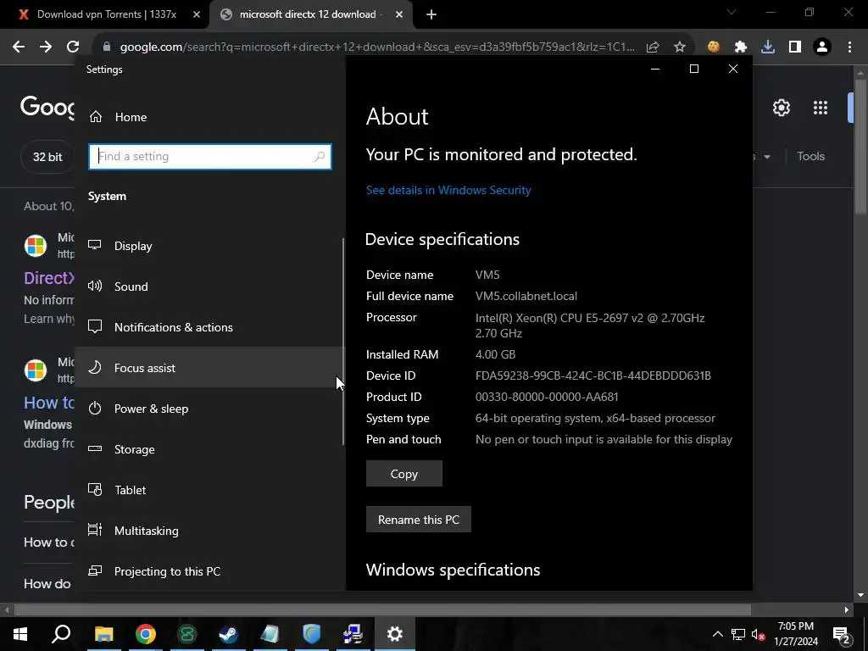The image size is (868, 651).
Task: Close the 1337x tab
Action: point(197,14)
